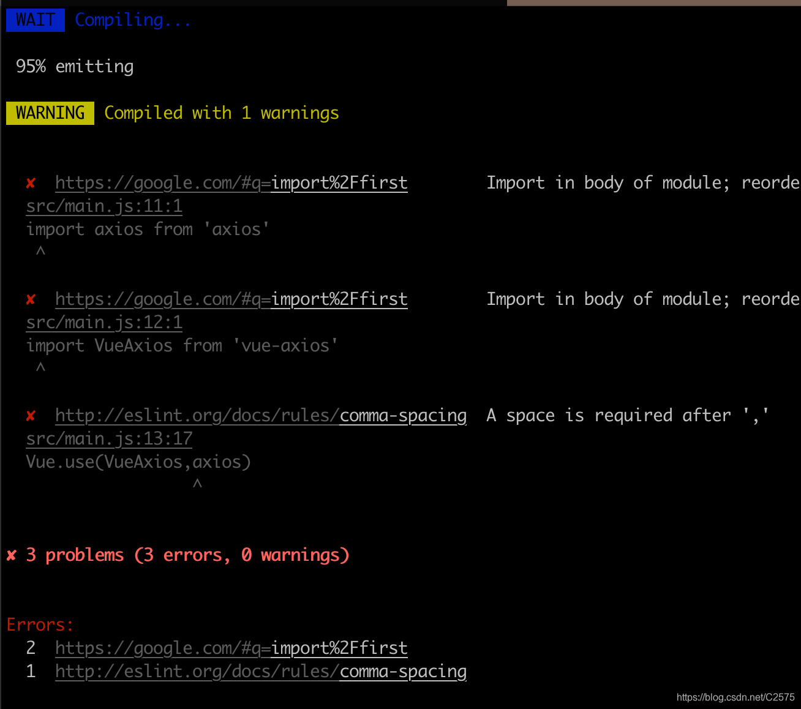
Task: Click the 95% emitting progress indicator
Action: click(x=75, y=66)
